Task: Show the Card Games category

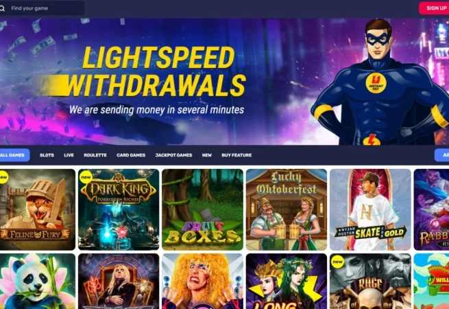Action: coord(131,155)
